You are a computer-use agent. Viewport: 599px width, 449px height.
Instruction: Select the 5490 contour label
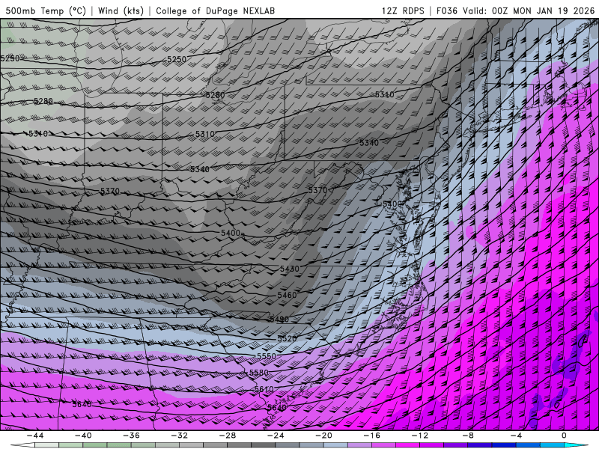click(279, 320)
